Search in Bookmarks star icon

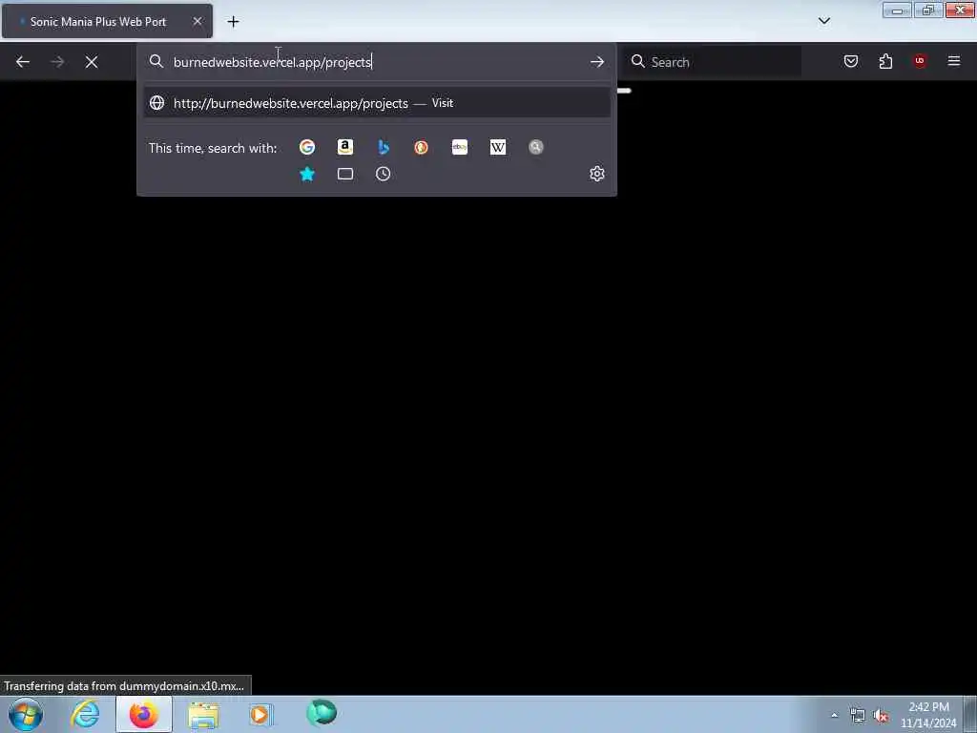[307, 174]
